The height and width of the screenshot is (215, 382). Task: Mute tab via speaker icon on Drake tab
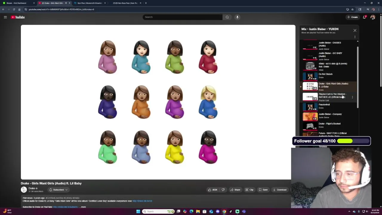click(x=66, y=3)
